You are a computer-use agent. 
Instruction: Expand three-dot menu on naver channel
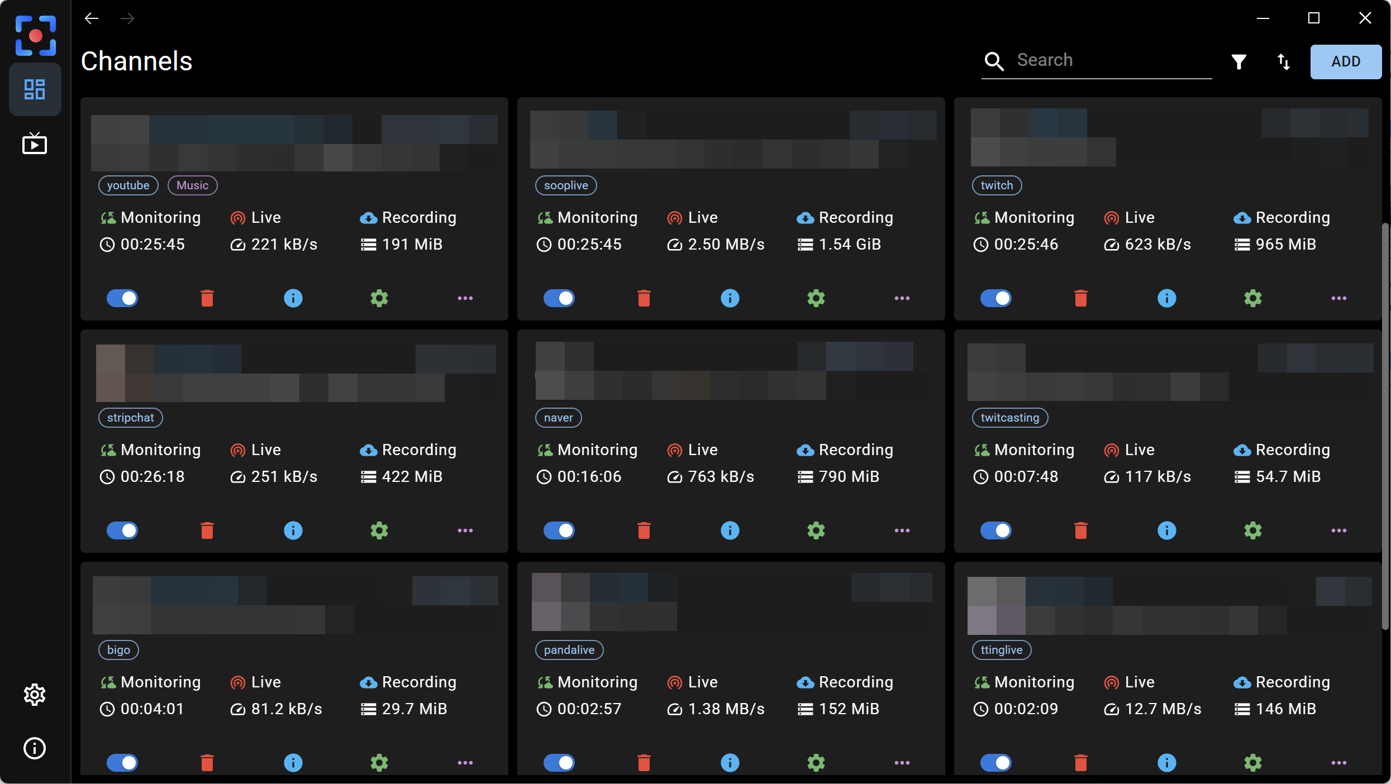pyautogui.click(x=902, y=530)
